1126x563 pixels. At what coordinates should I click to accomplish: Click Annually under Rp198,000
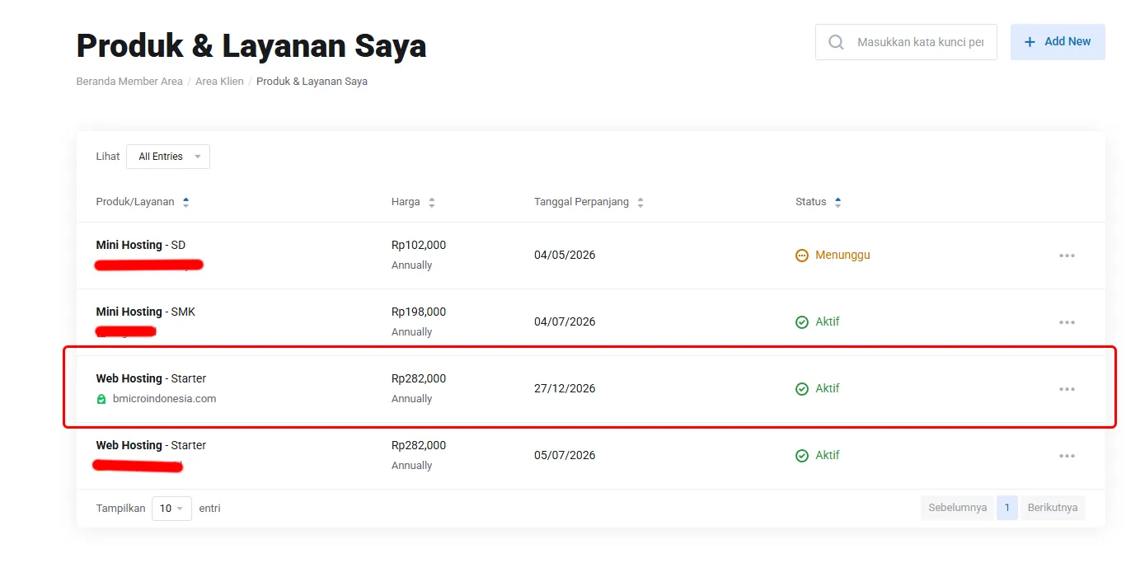coord(412,332)
